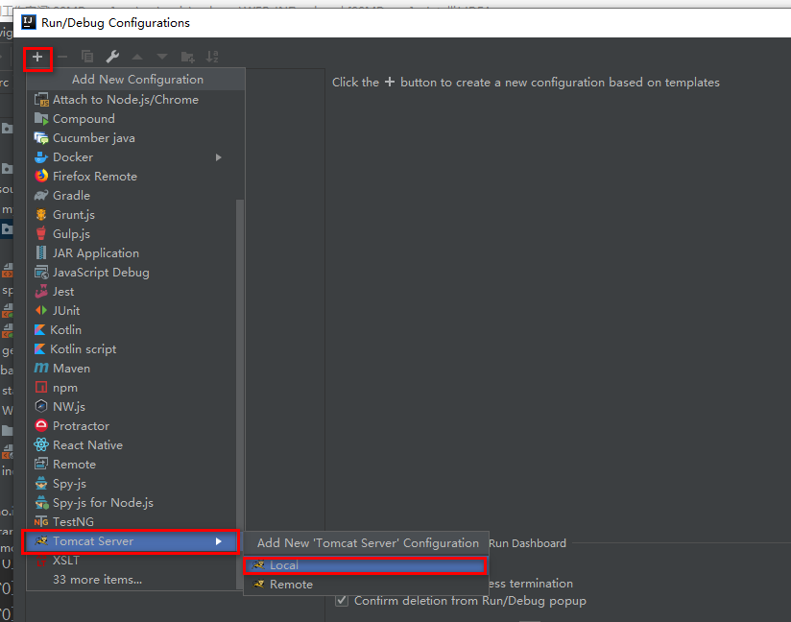This screenshot has width=791, height=622.
Task: Open the wrench Edit Templates icon
Action: [x=112, y=57]
